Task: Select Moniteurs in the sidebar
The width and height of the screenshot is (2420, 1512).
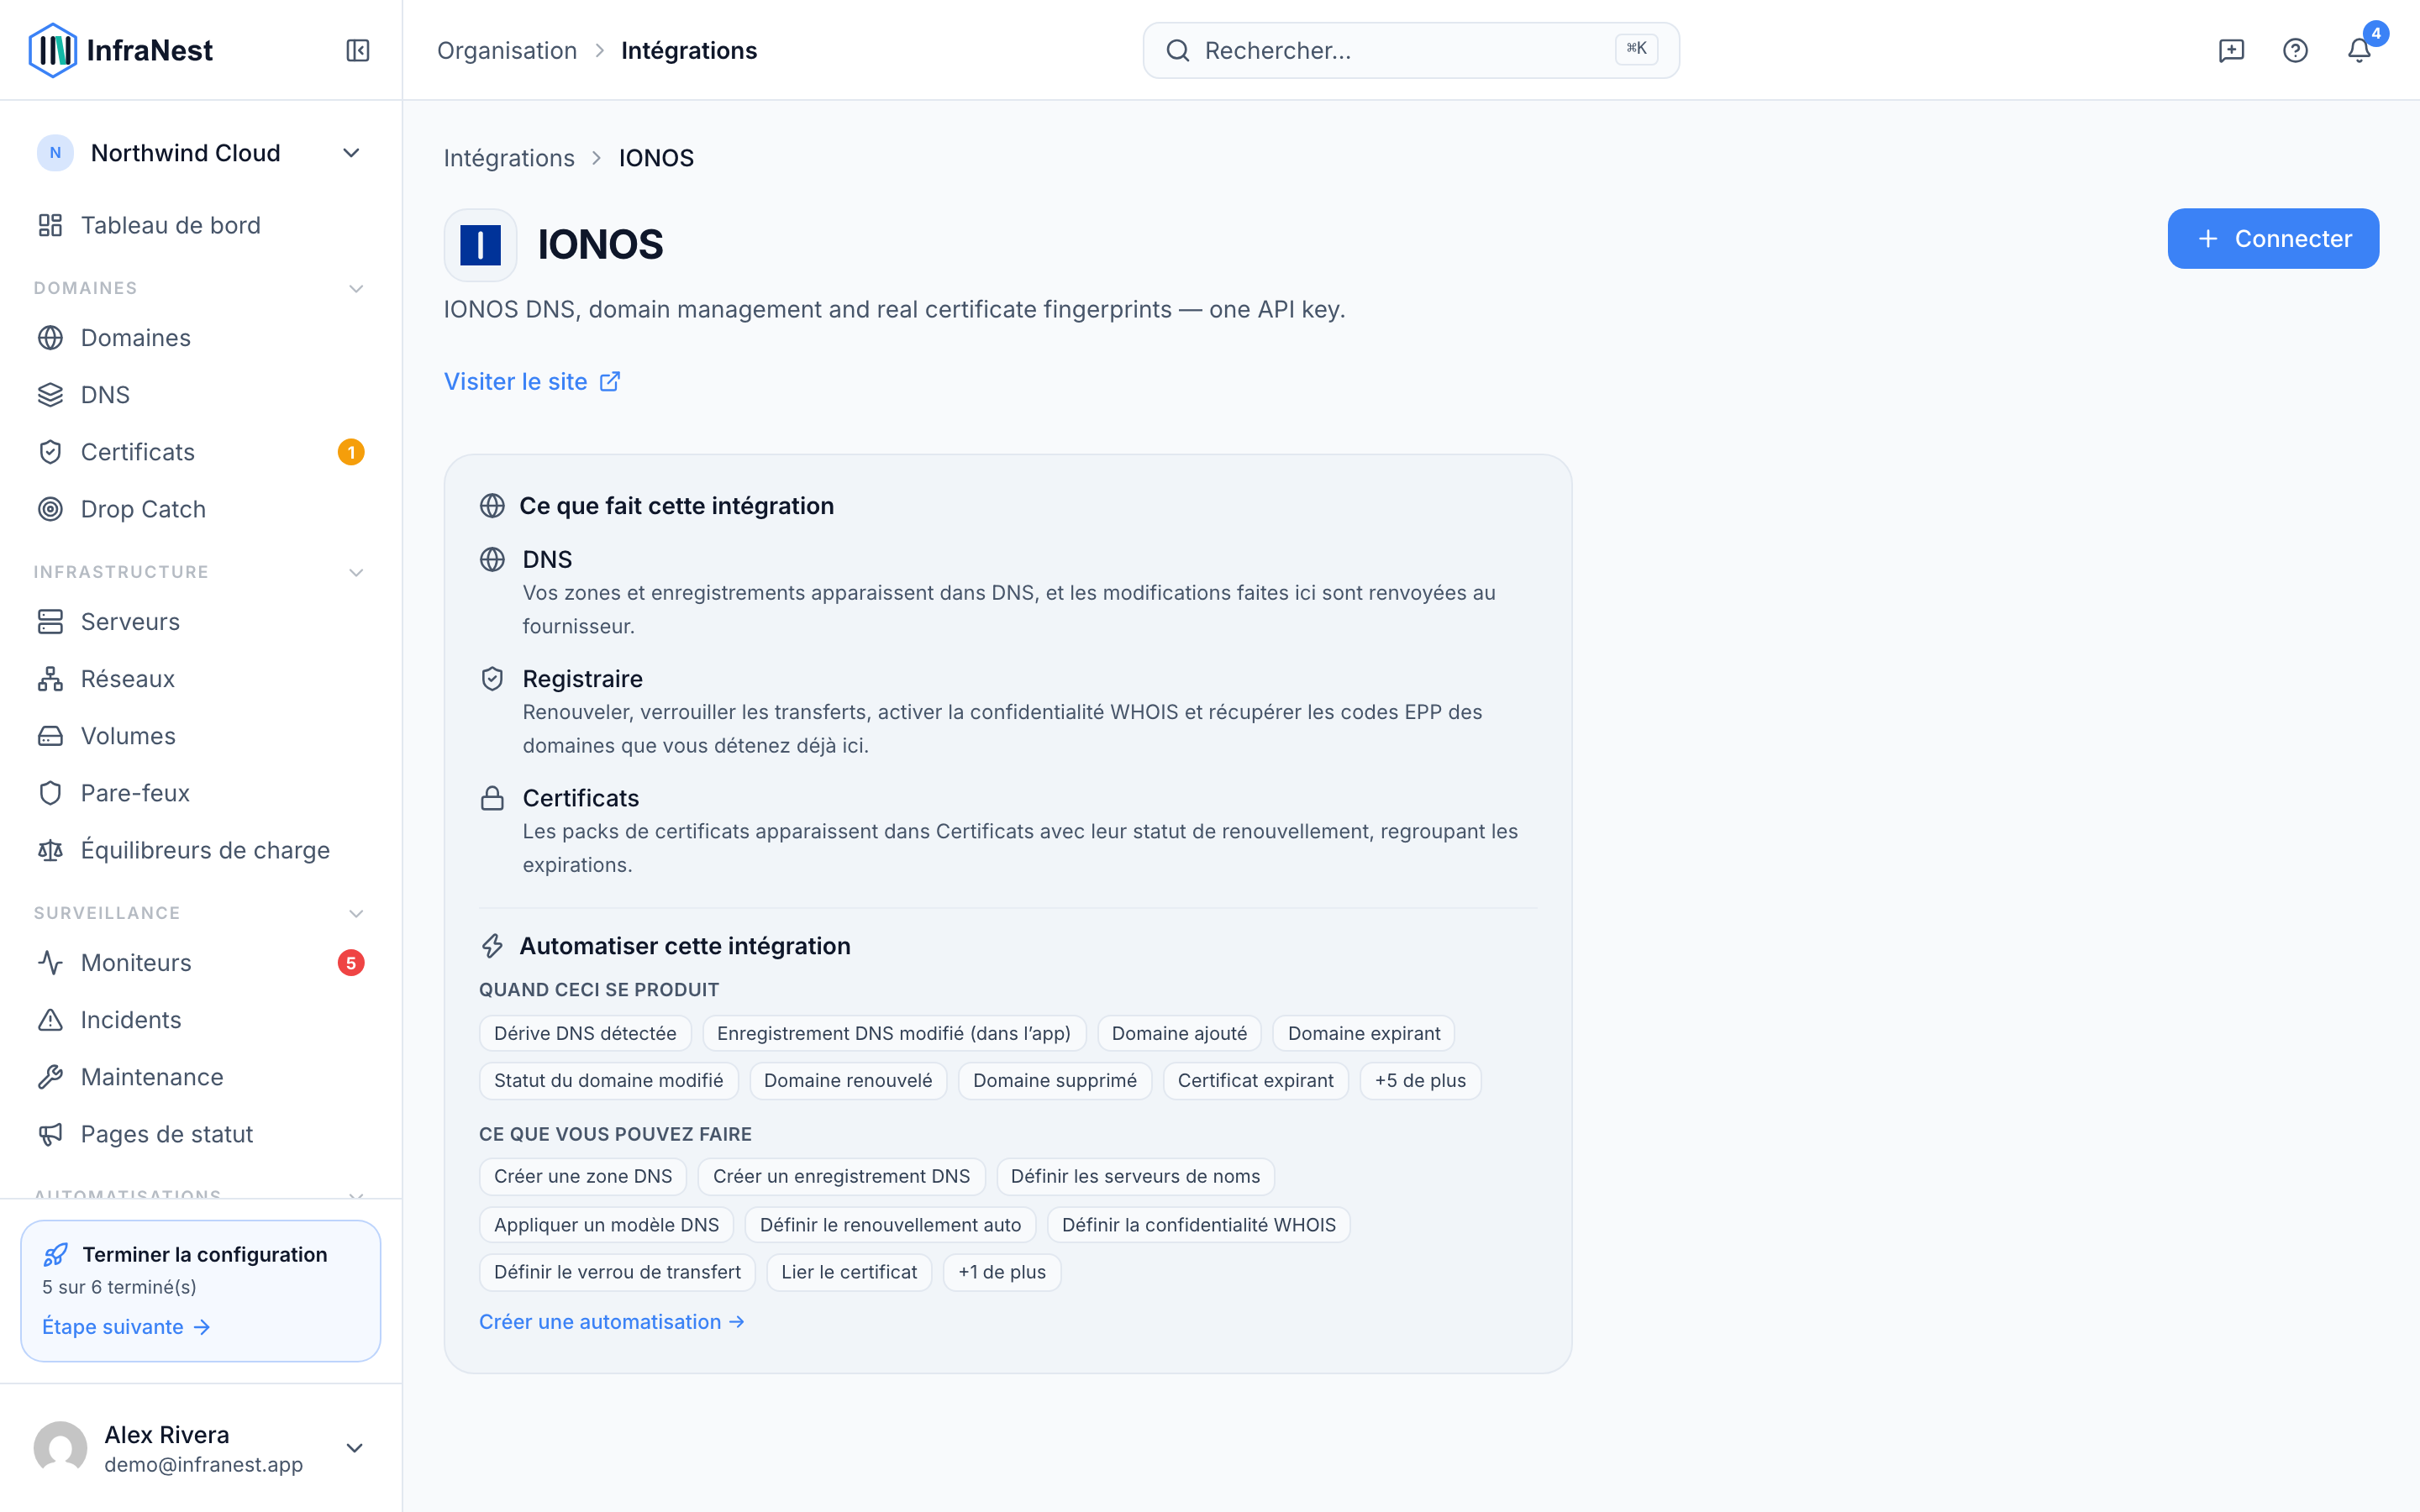Action: click(x=200, y=963)
